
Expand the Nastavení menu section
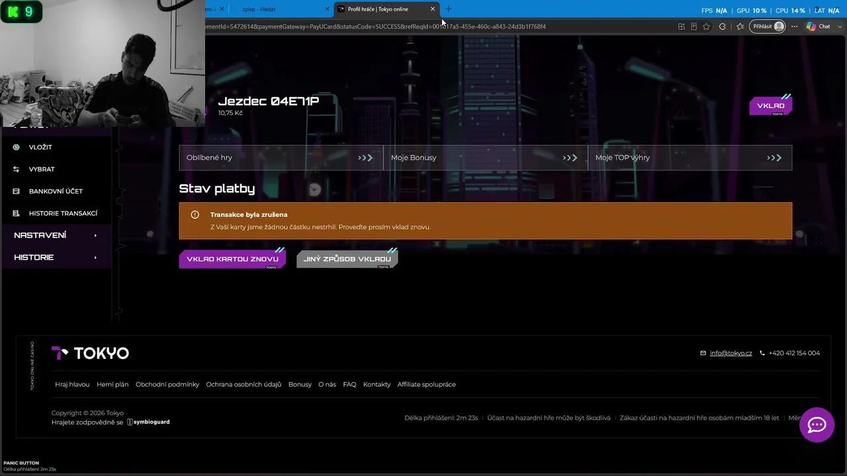(x=56, y=235)
